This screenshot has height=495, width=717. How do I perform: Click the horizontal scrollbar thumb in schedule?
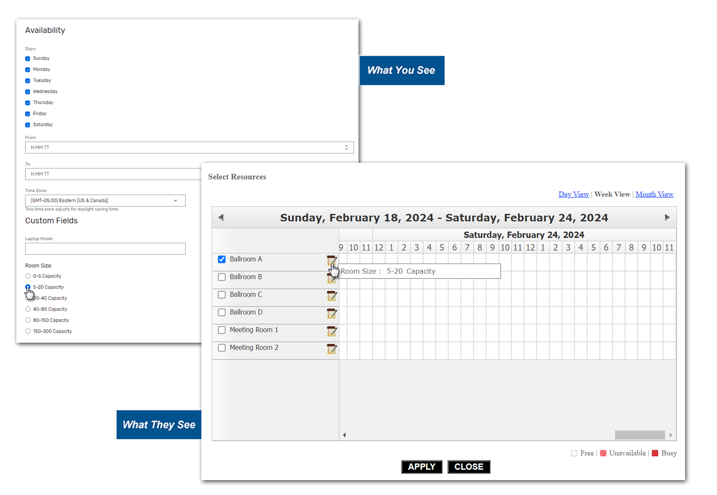(x=640, y=435)
